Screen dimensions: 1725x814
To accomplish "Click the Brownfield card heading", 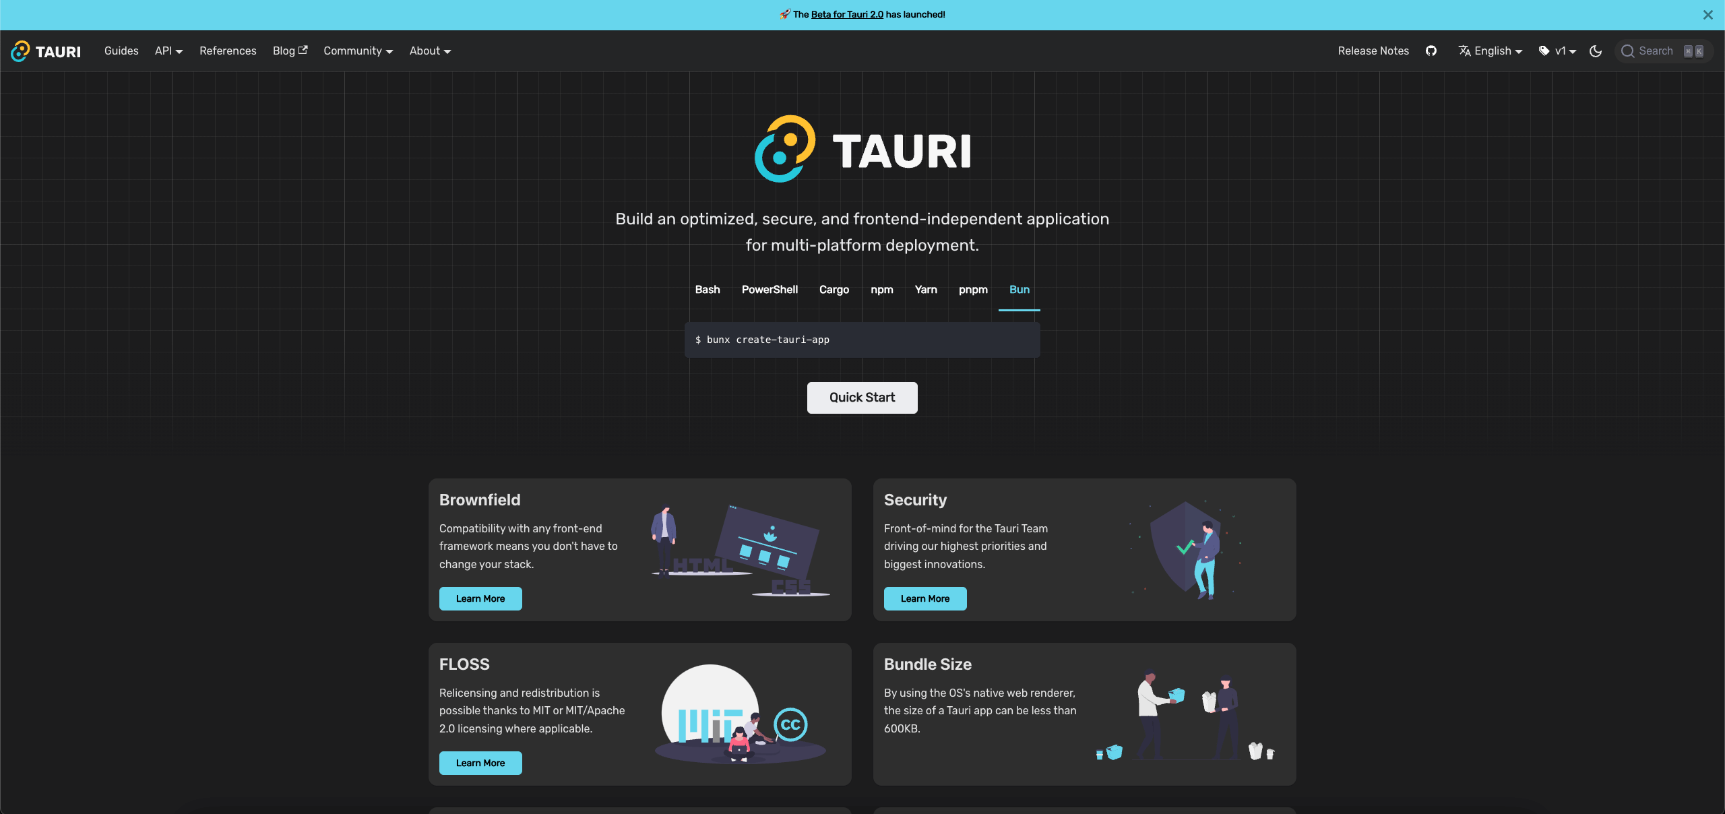I will (480, 500).
